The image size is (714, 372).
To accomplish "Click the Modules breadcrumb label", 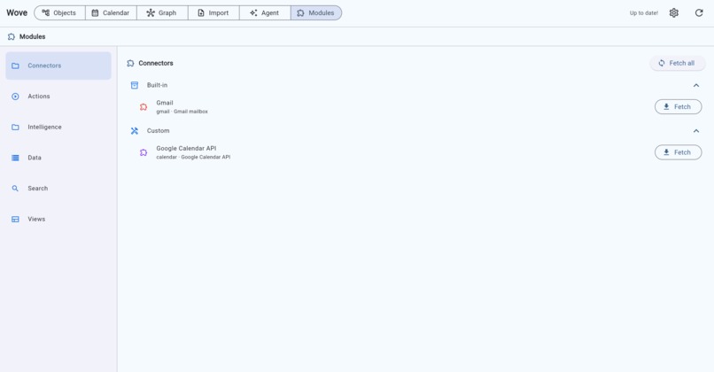I will coord(32,36).
